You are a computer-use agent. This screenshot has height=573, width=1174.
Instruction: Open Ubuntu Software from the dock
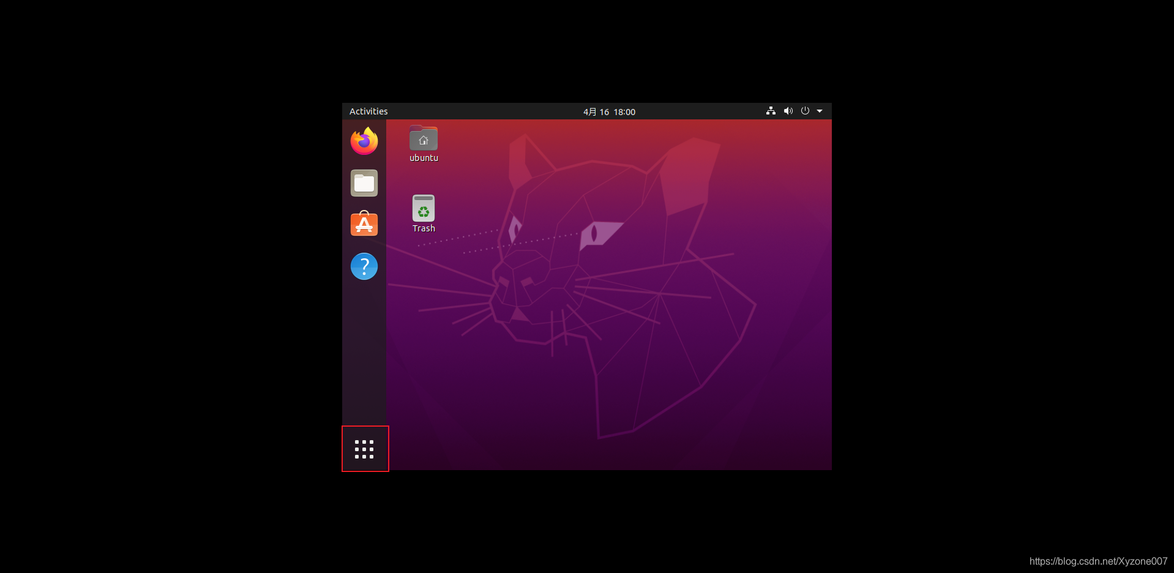364,224
